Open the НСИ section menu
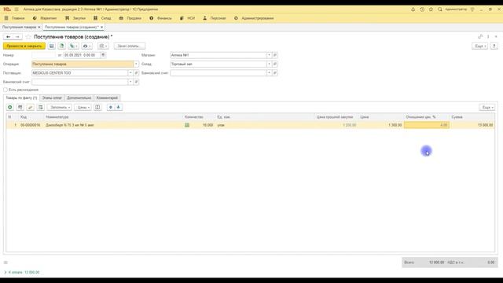The width and height of the screenshot is (503, 283). click(x=187, y=18)
